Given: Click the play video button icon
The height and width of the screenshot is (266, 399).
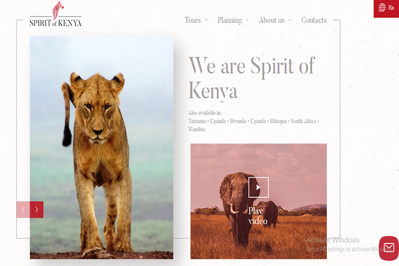Looking at the screenshot, I should tap(258, 187).
